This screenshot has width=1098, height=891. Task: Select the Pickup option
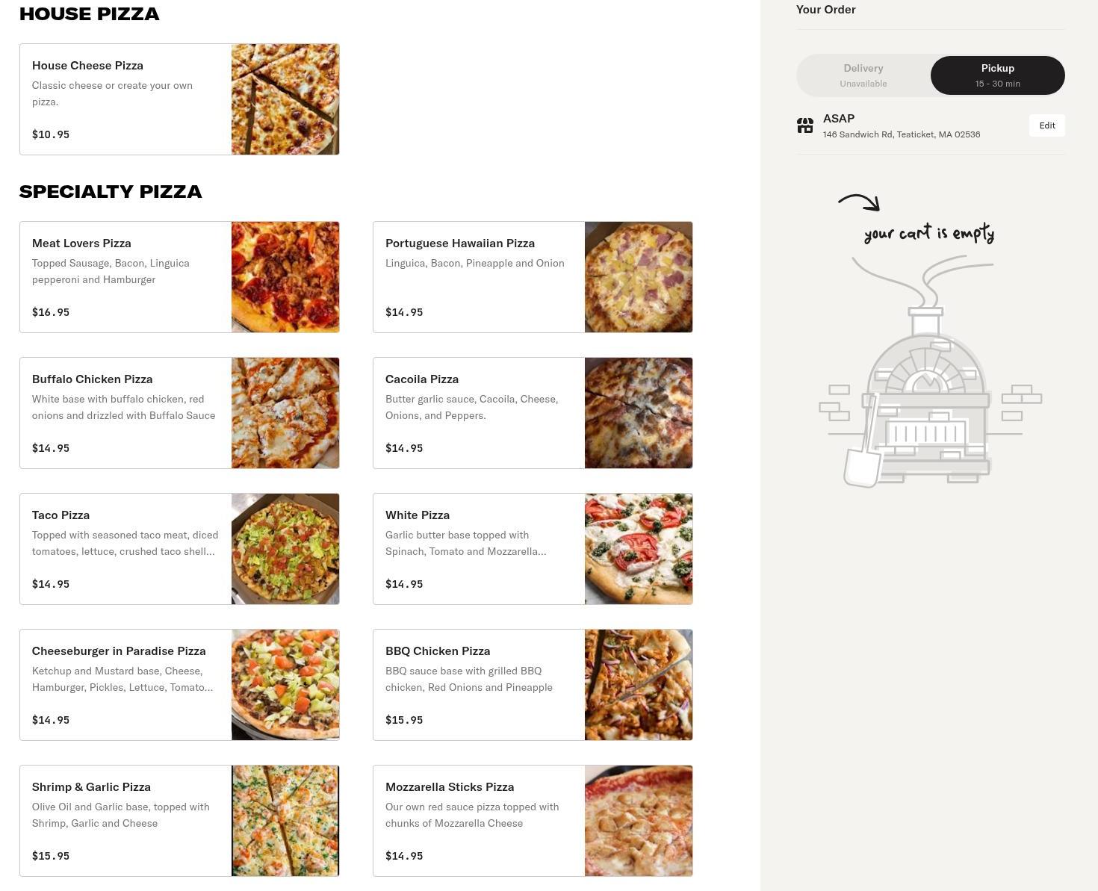click(997, 75)
